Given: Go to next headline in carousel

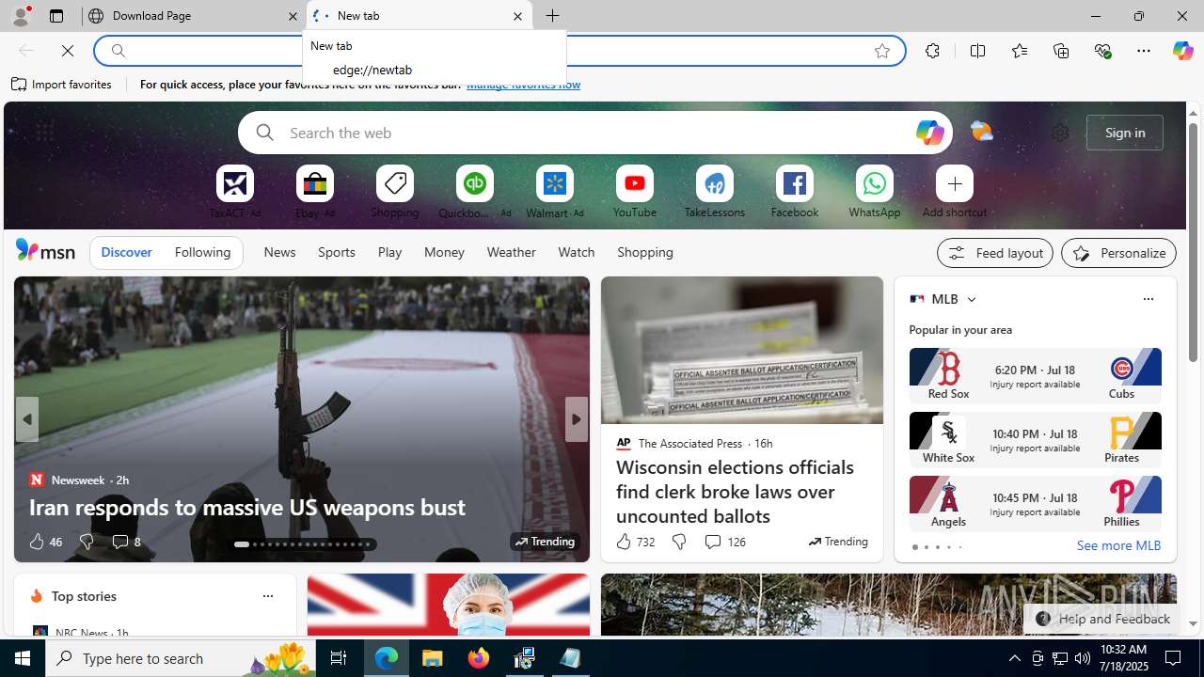Looking at the screenshot, I should click(576, 419).
